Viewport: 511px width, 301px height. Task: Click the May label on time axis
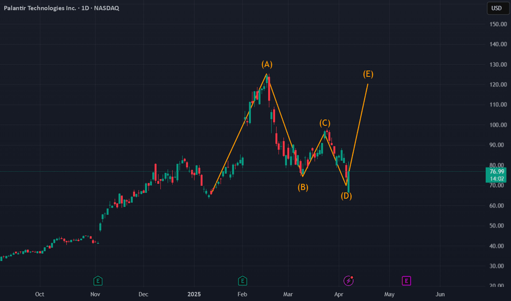[389, 294]
